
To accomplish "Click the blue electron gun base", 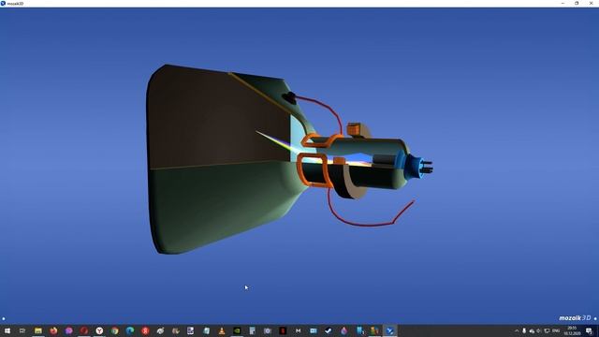I will point(414,167).
